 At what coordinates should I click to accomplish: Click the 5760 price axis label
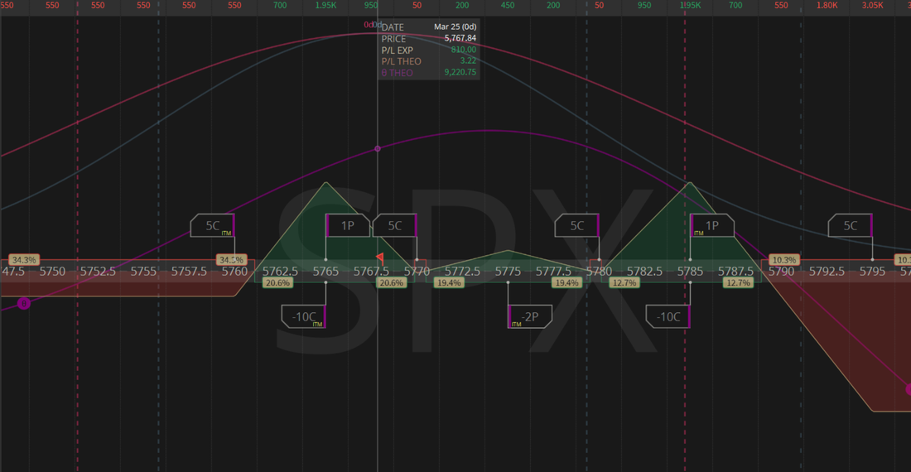[234, 271]
